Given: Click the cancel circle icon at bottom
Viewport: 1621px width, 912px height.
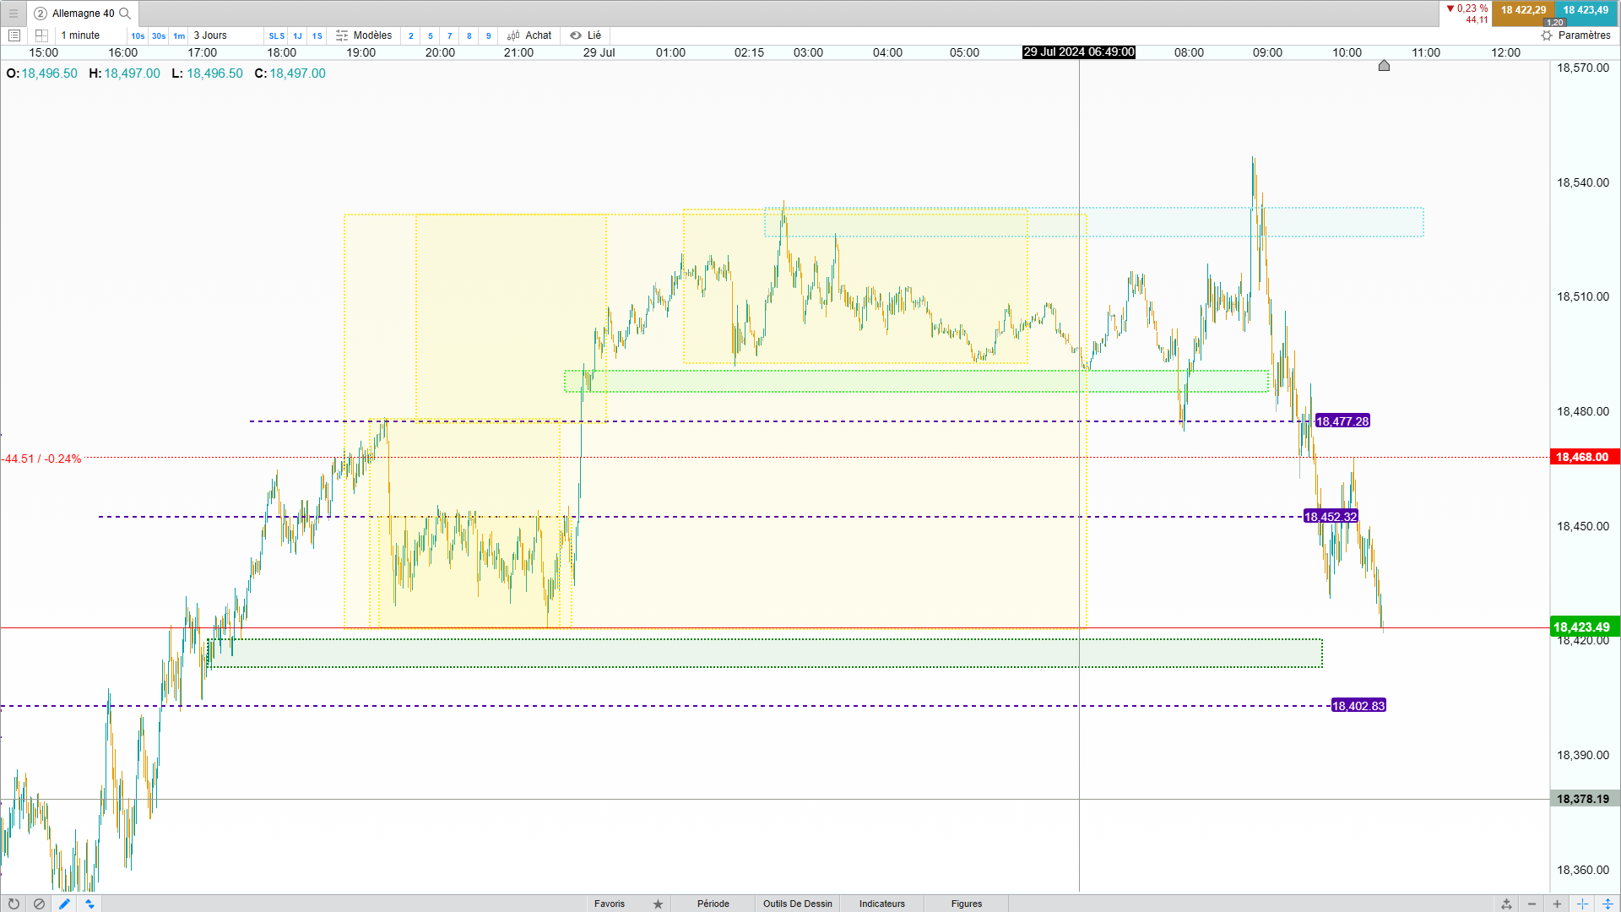Looking at the screenshot, I should click(x=39, y=904).
